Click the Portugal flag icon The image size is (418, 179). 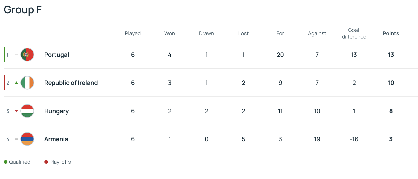[27, 55]
